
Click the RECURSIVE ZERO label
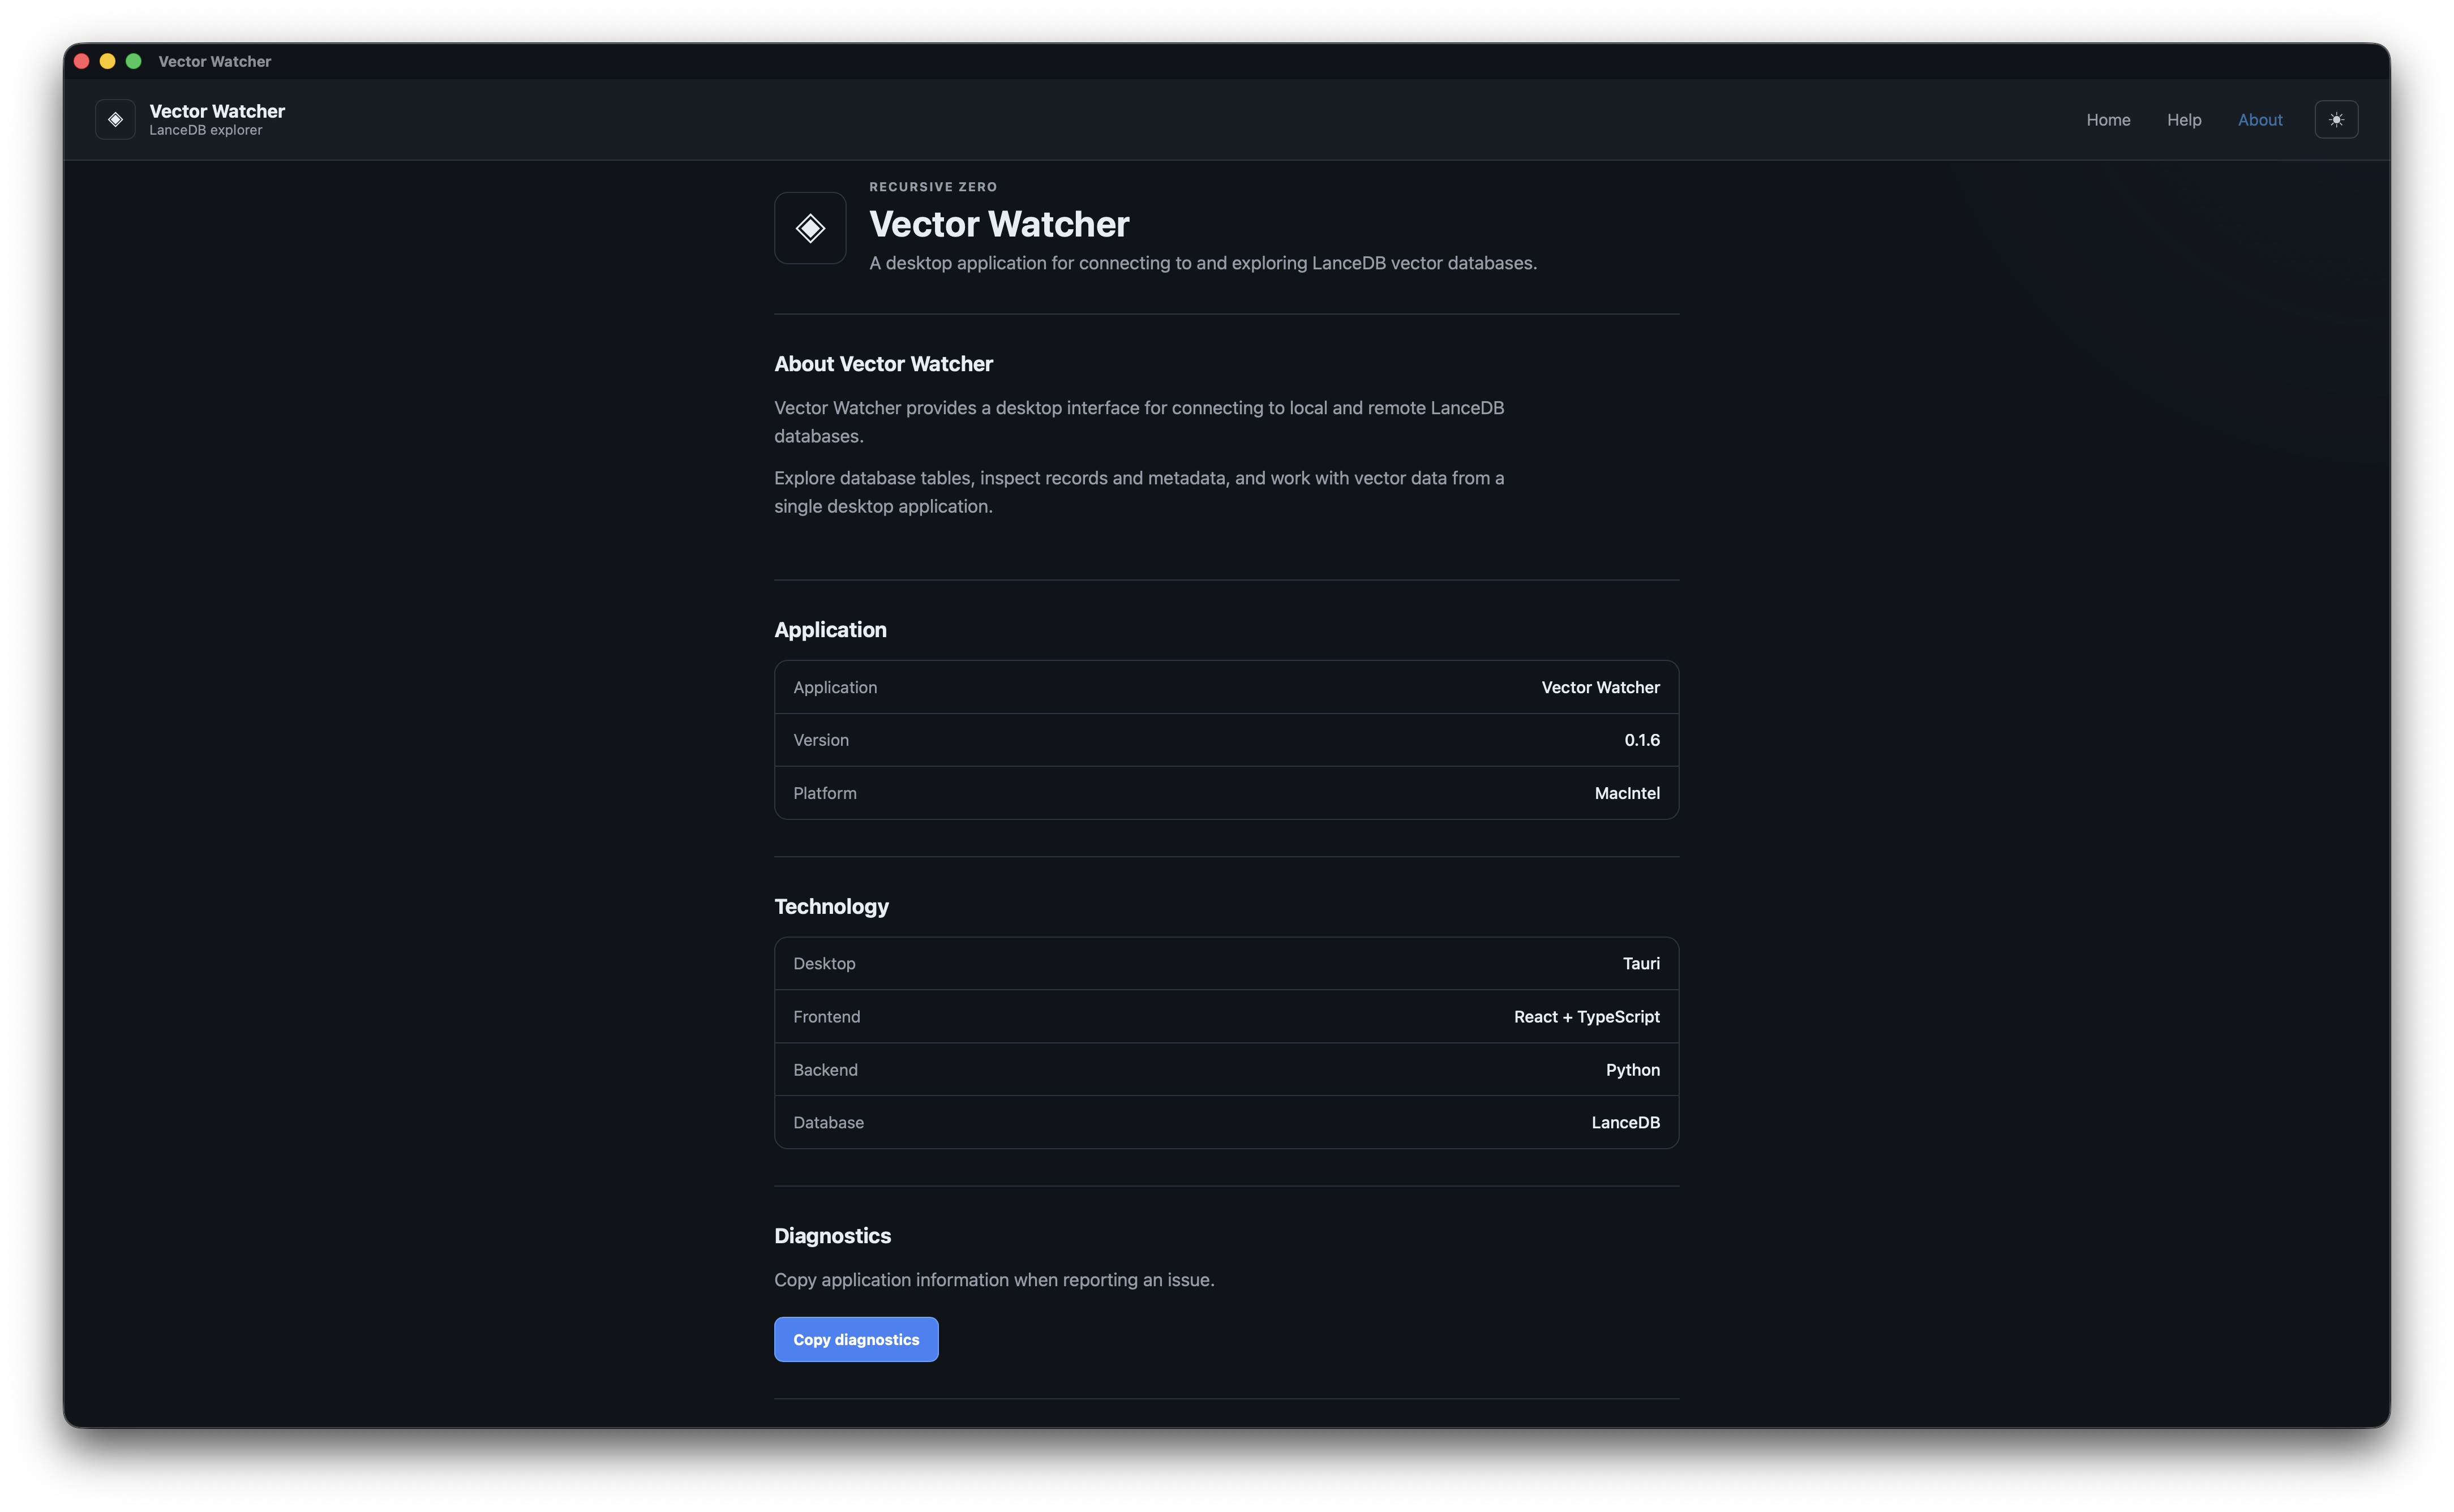[x=933, y=187]
